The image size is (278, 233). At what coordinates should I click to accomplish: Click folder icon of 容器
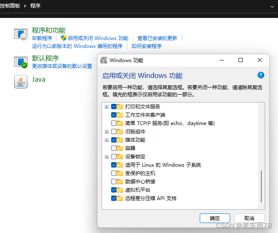point(120,148)
